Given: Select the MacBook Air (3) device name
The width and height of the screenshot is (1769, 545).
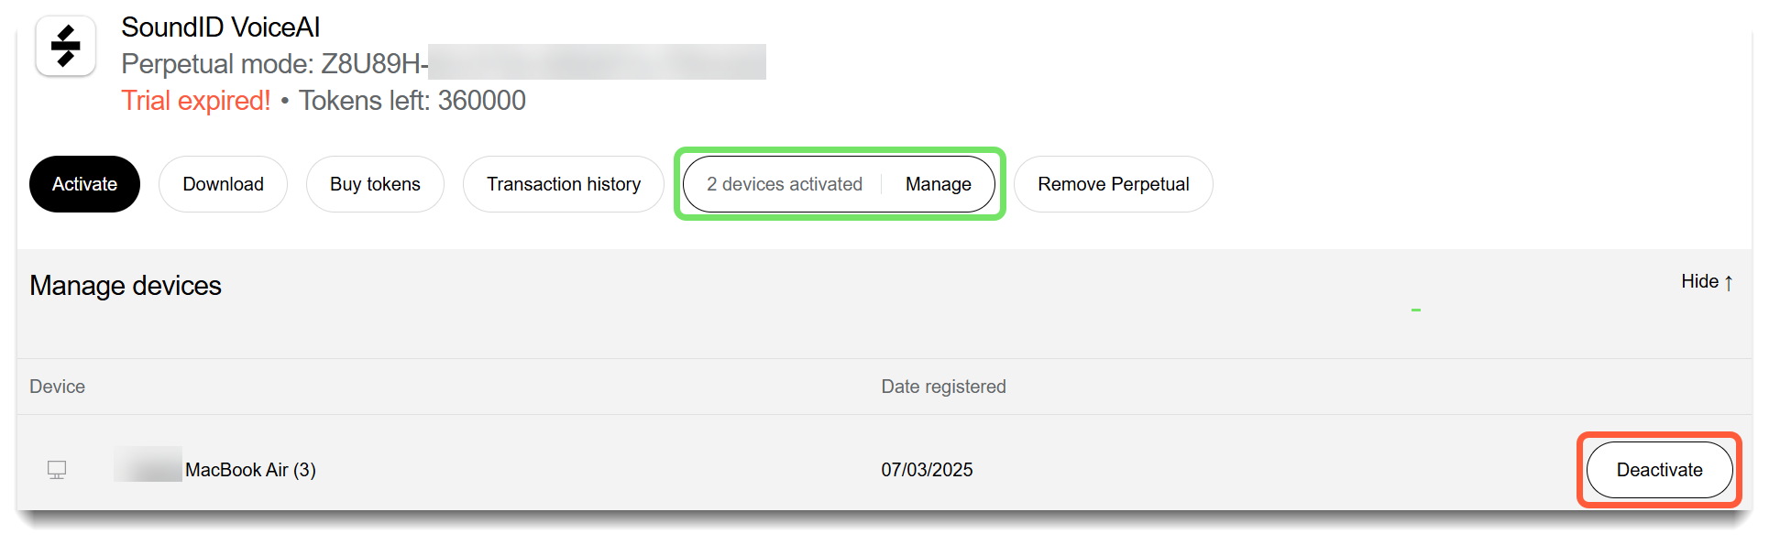Looking at the screenshot, I should [250, 470].
